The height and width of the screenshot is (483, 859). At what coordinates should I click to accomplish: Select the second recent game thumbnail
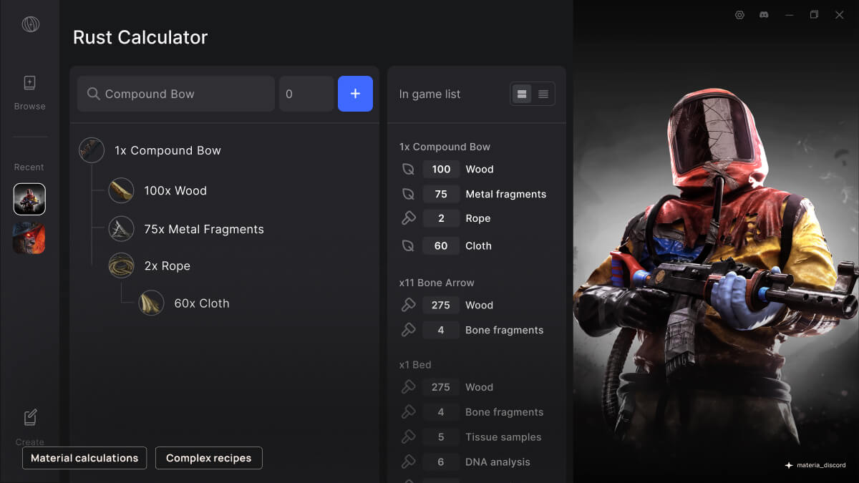click(x=29, y=238)
